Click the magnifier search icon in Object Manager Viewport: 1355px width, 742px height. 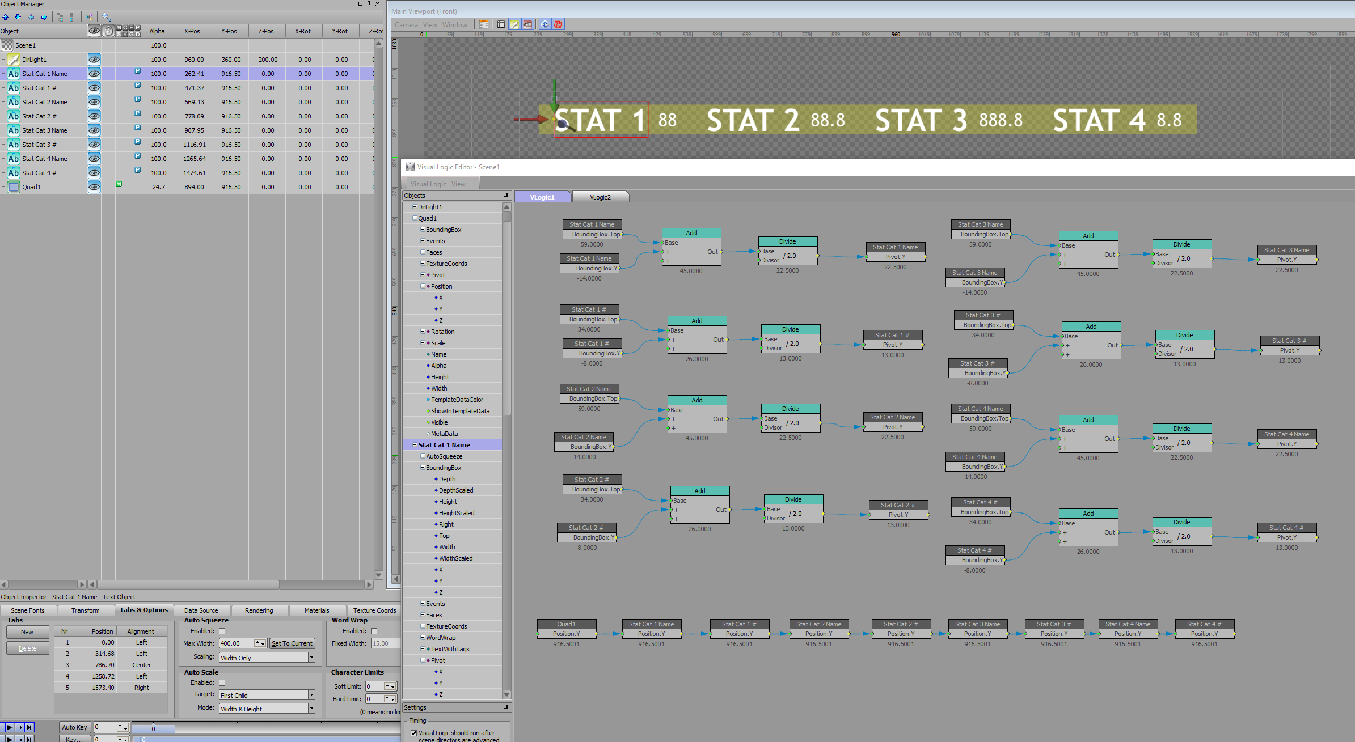tap(106, 17)
